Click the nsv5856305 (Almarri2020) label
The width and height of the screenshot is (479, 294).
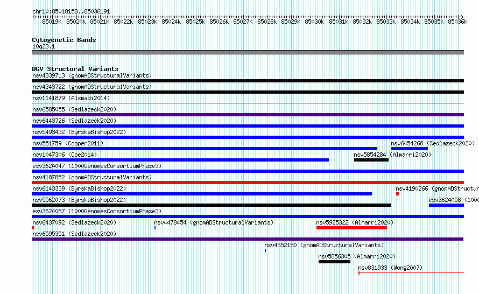point(357,256)
